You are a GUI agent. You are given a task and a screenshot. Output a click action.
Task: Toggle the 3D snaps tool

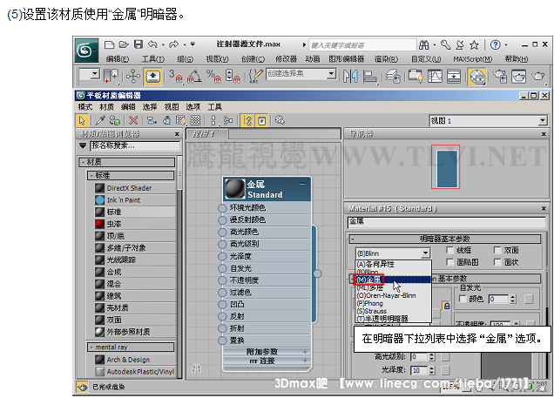[x=176, y=77]
